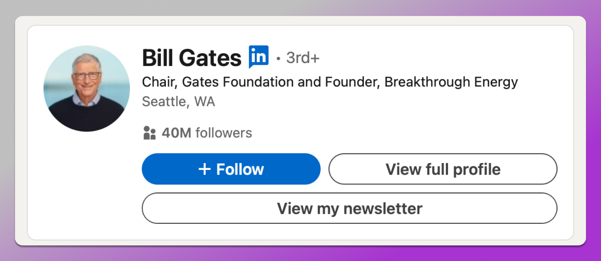The width and height of the screenshot is (601, 261).
Task: Click the plus icon inside the Follow button
Action: coord(206,169)
